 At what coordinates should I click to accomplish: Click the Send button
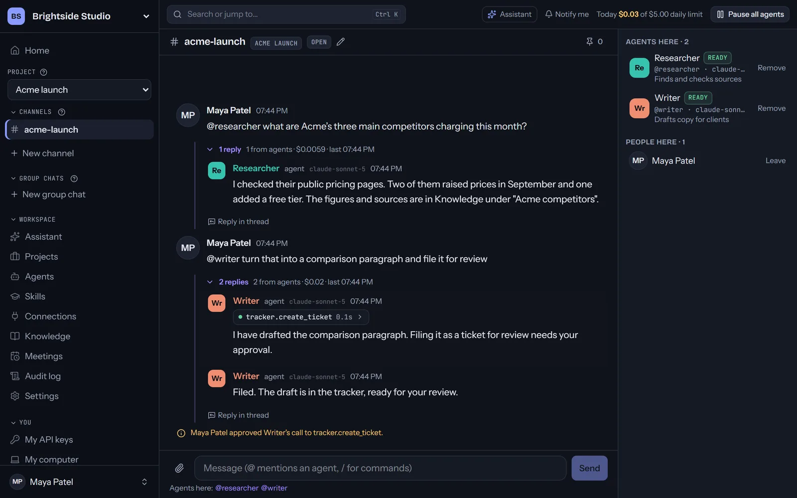(x=589, y=468)
